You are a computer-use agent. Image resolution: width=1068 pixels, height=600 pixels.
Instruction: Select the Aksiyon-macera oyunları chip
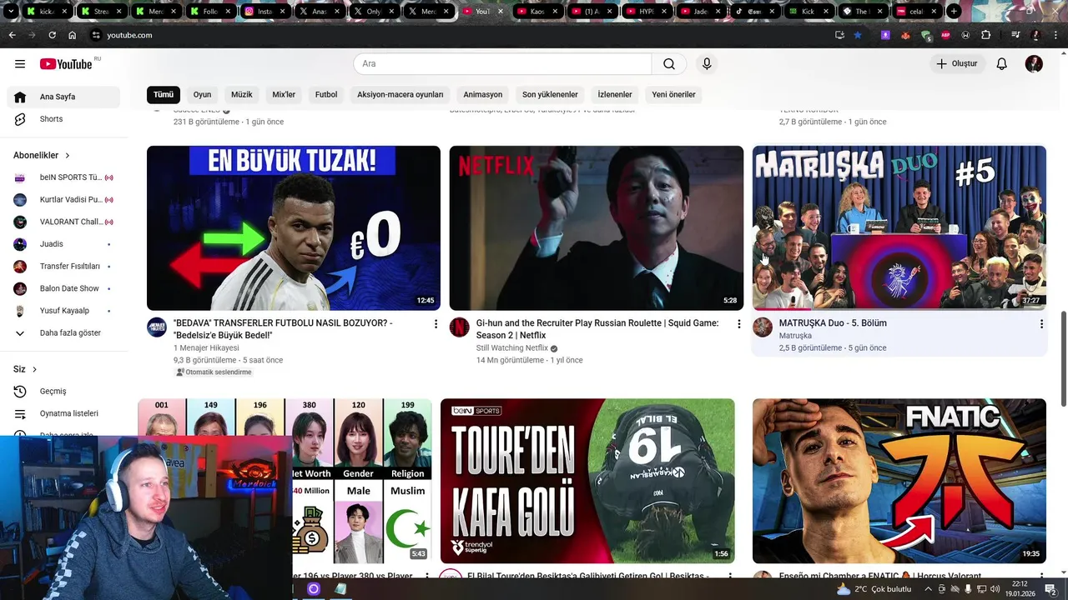(400, 94)
